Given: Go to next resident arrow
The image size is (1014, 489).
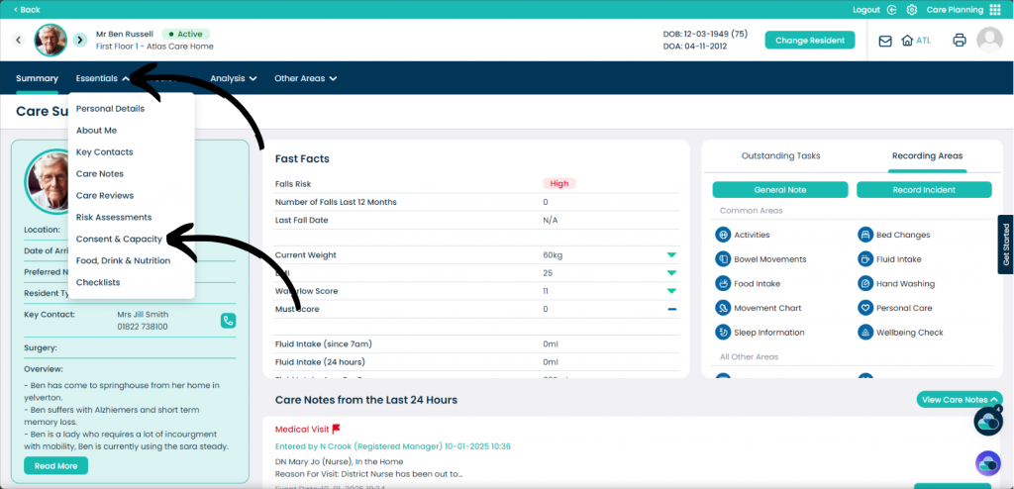Looking at the screenshot, I should pos(79,41).
